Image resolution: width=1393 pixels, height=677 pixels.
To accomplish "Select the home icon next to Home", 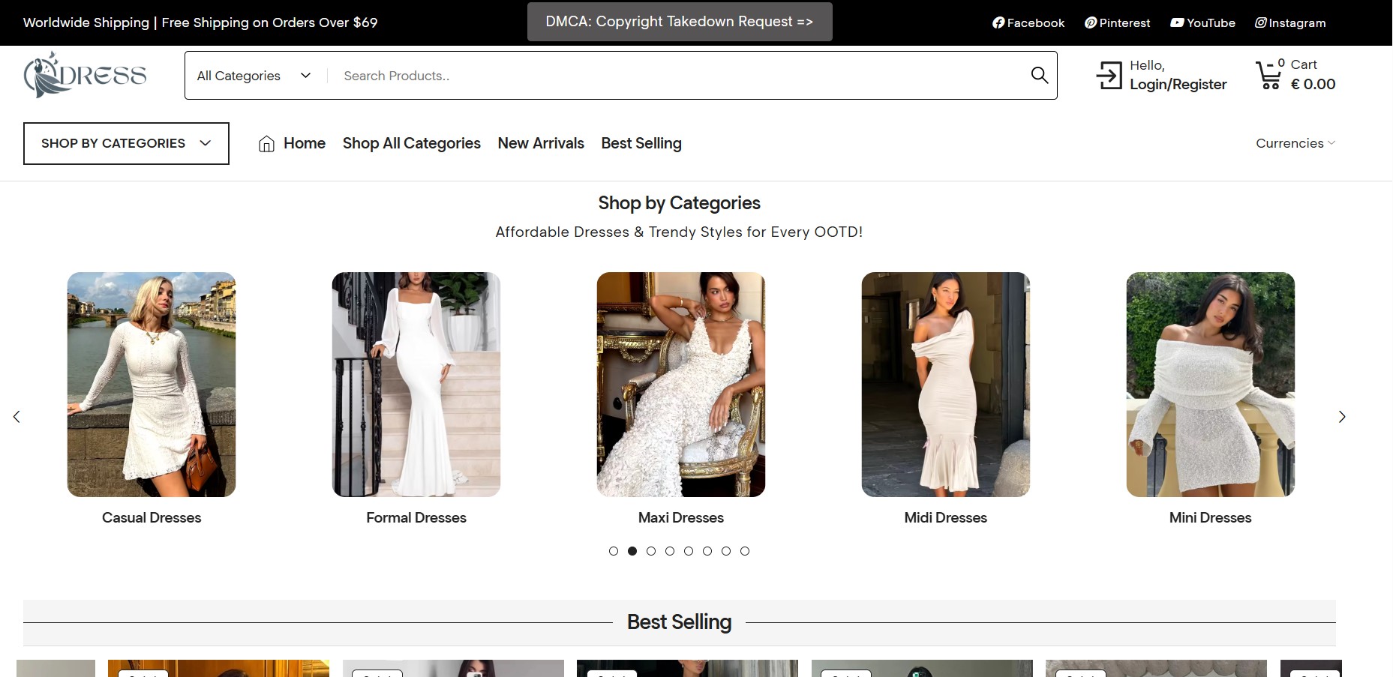I will pyautogui.click(x=266, y=143).
